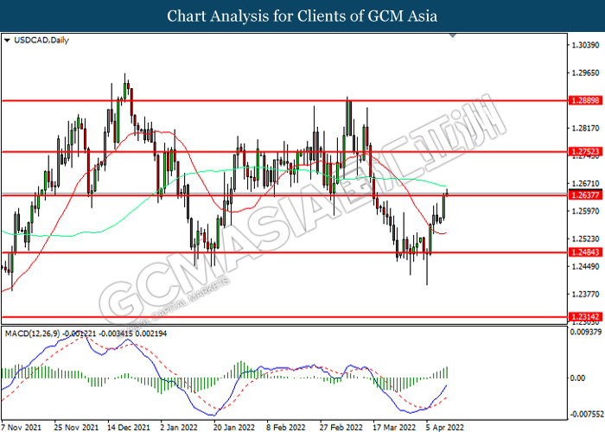
Task: Select the 1.24843 support price label
Action: tap(586, 252)
